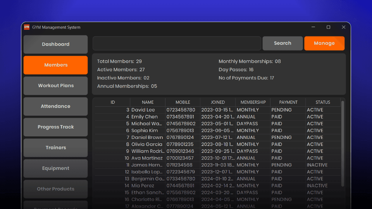Viewport: 372px width, 209px height.
Task: Close the GYM Management System window
Action: point(344,27)
